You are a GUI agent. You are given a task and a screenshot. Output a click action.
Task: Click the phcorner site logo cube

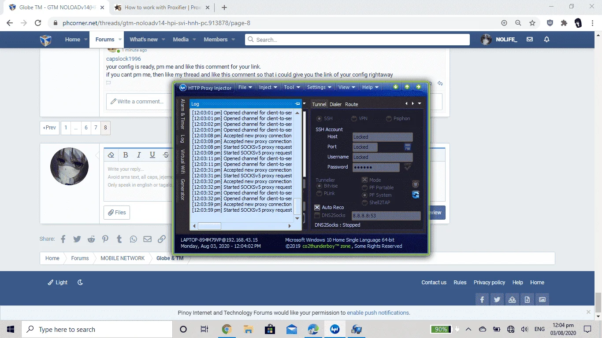click(46, 40)
